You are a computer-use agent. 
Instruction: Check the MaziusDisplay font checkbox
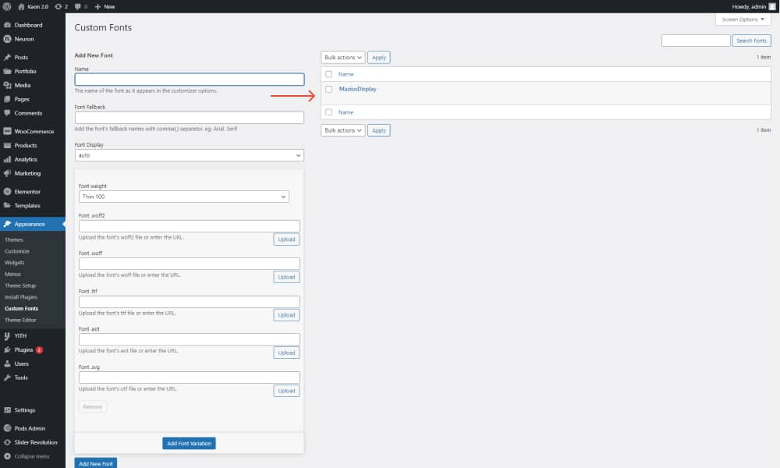click(x=328, y=89)
